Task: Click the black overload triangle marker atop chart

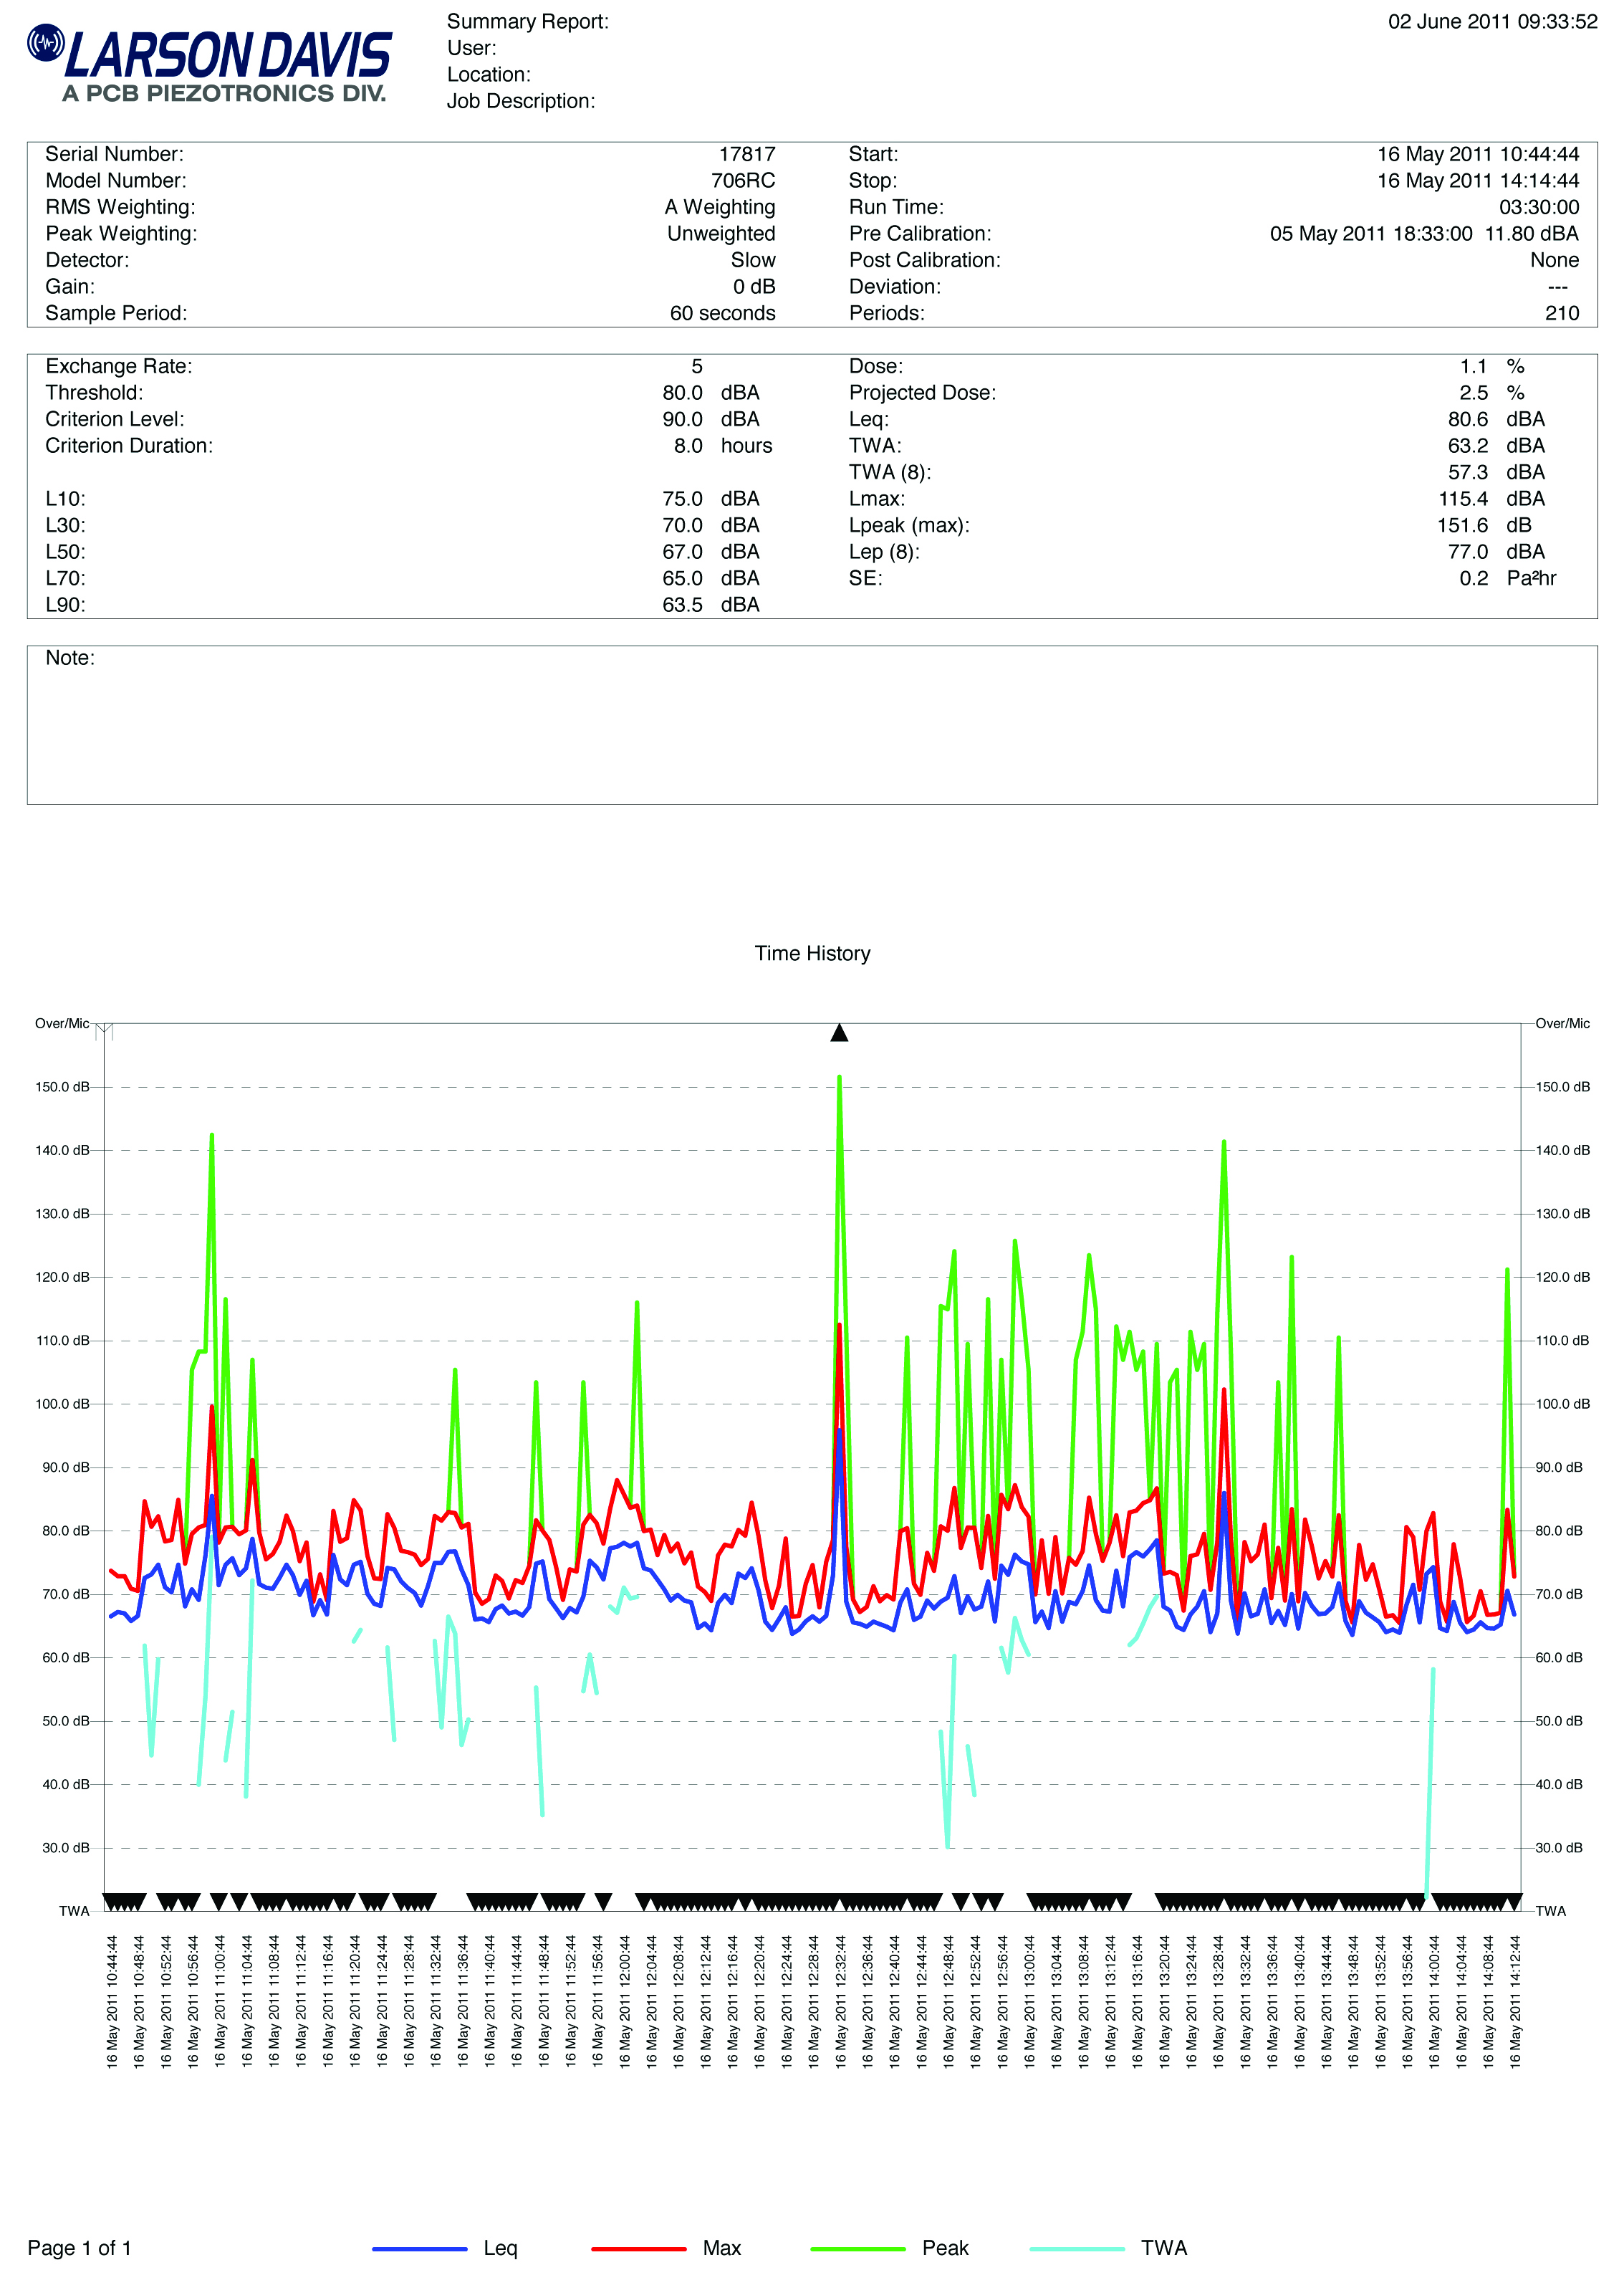Action: (839, 1033)
